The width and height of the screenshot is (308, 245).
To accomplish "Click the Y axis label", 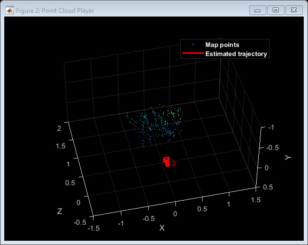I will coord(288,157).
